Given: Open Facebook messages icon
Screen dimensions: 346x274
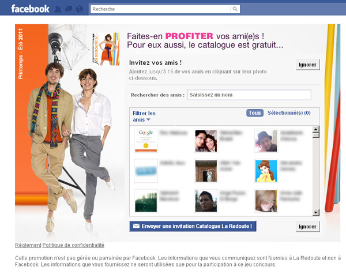Looking at the screenshot, I should 69,9.
